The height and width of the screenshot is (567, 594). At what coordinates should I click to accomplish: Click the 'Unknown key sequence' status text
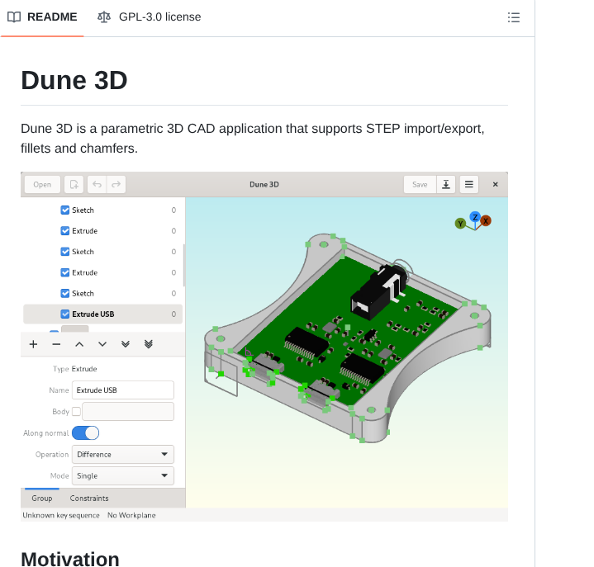pyautogui.click(x=61, y=515)
